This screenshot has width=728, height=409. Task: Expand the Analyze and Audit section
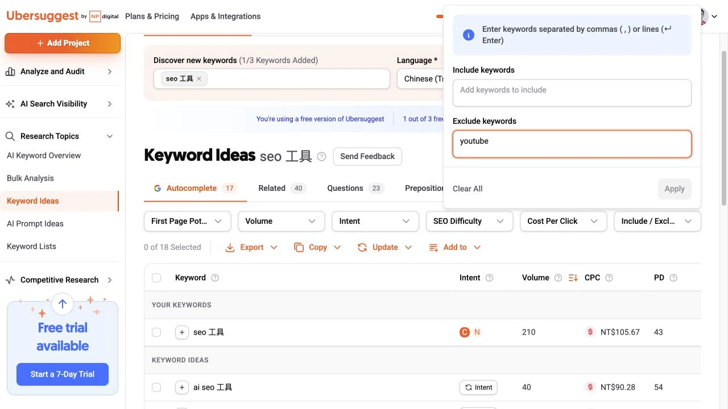[x=110, y=72]
